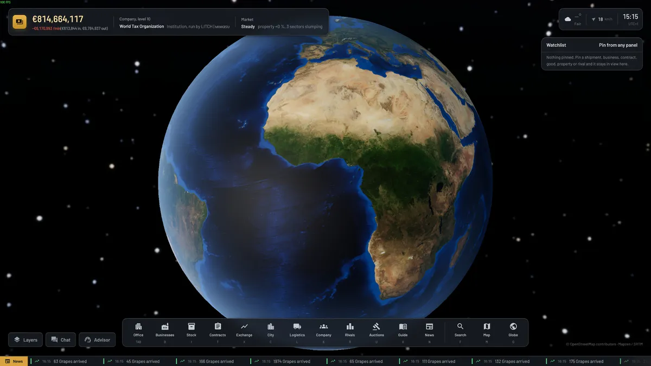The height and width of the screenshot is (366, 651).
Task: Click the 15:15 clock
Action: [x=630, y=17]
